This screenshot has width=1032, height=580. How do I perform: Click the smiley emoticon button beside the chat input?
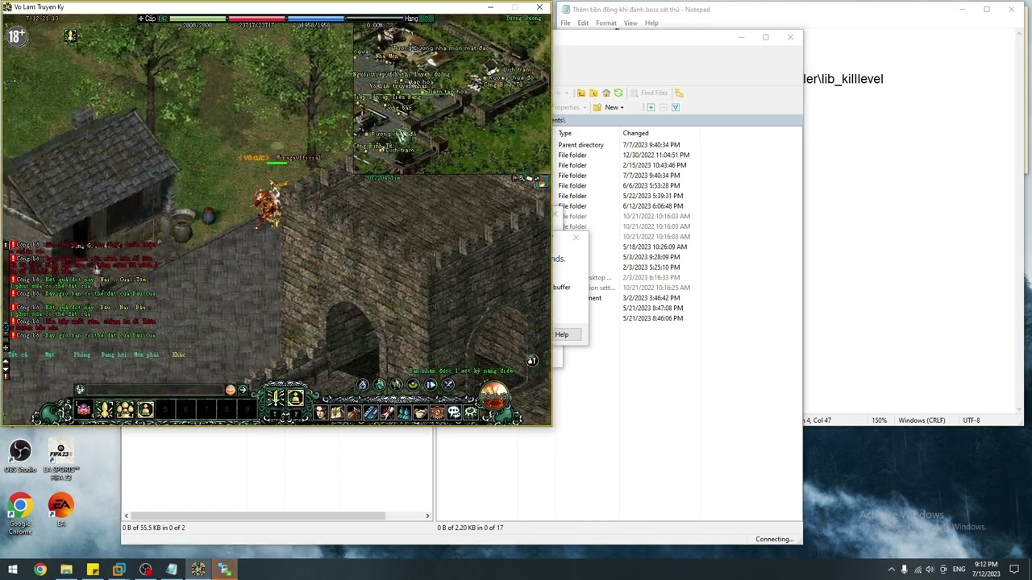(x=231, y=390)
